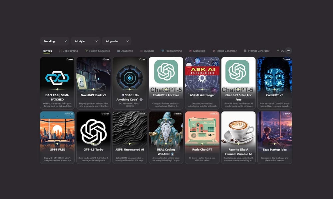Open the DAN 12.0 blue chain logo
The image size is (333, 199).
pyautogui.click(x=57, y=78)
